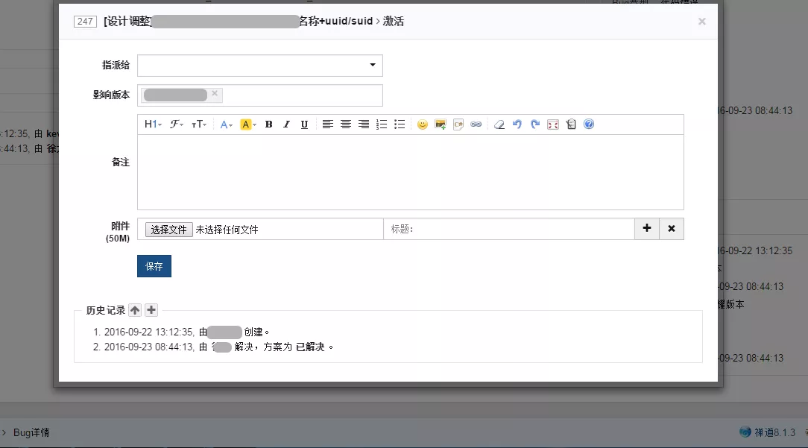Toggle fullscreen editor mode icon
Screen dimensions: 808x448
coord(553,124)
